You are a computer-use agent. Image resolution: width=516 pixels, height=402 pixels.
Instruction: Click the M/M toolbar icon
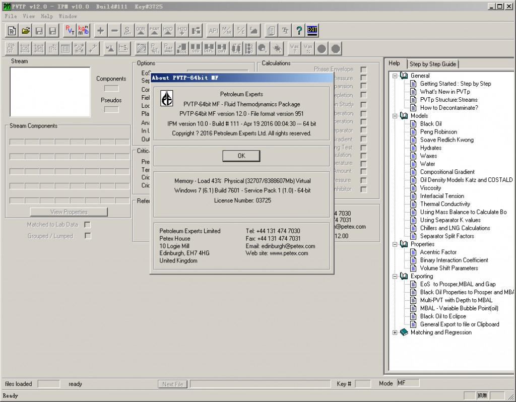click(227, 31)
